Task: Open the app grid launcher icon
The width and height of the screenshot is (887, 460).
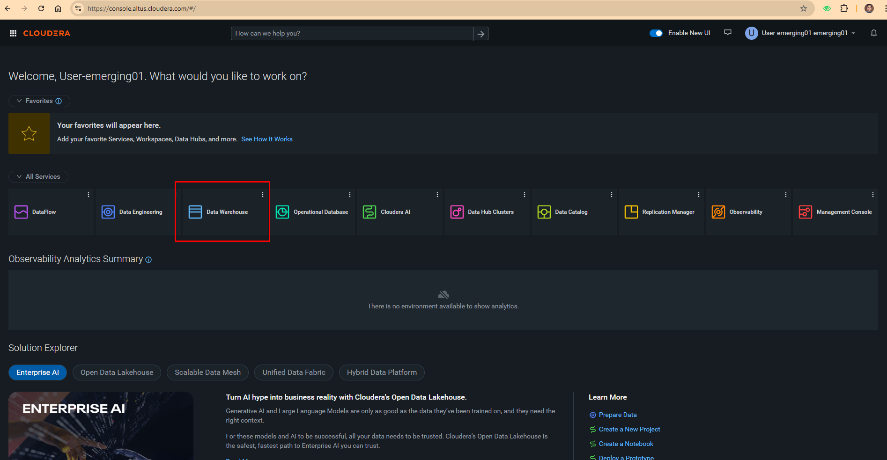Action: pos(13,33)
